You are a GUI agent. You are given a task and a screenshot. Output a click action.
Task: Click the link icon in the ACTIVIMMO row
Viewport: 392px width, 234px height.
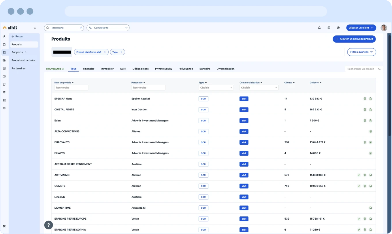pyautogui.click(x=359, y=175)
